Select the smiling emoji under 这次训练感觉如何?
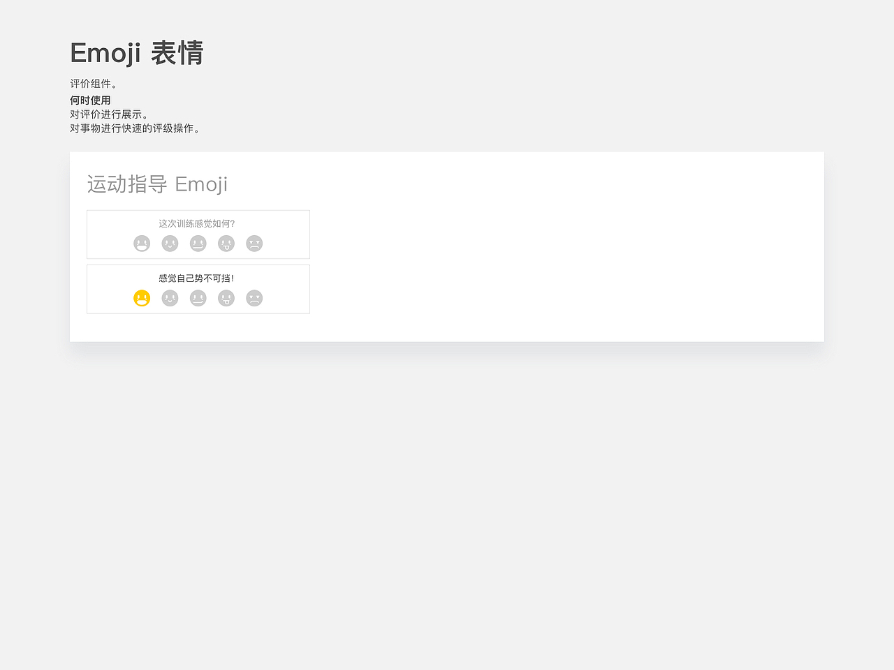Image resolution: width=894 pixels, height=670 pixels. point(170,243)
